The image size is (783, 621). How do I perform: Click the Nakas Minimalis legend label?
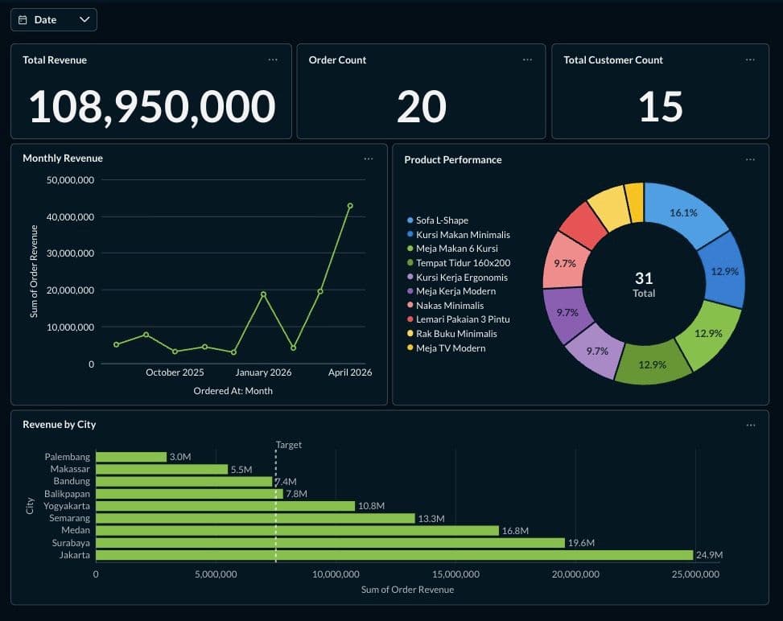[x=449, y=306]
